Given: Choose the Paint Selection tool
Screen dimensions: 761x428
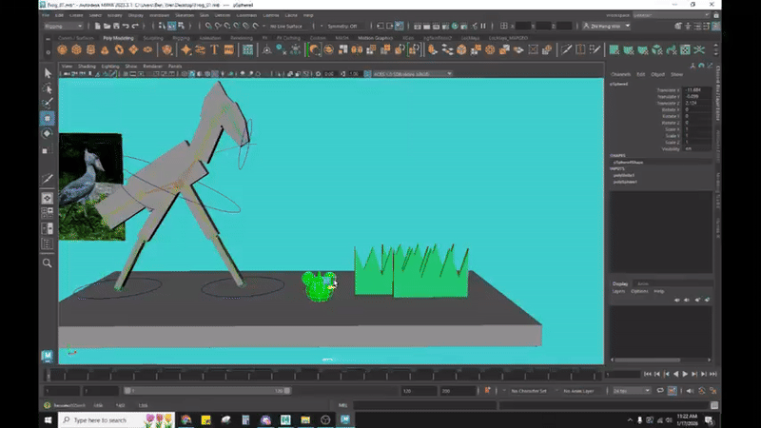Looking at the screenshot, I should tap(48, 103).
